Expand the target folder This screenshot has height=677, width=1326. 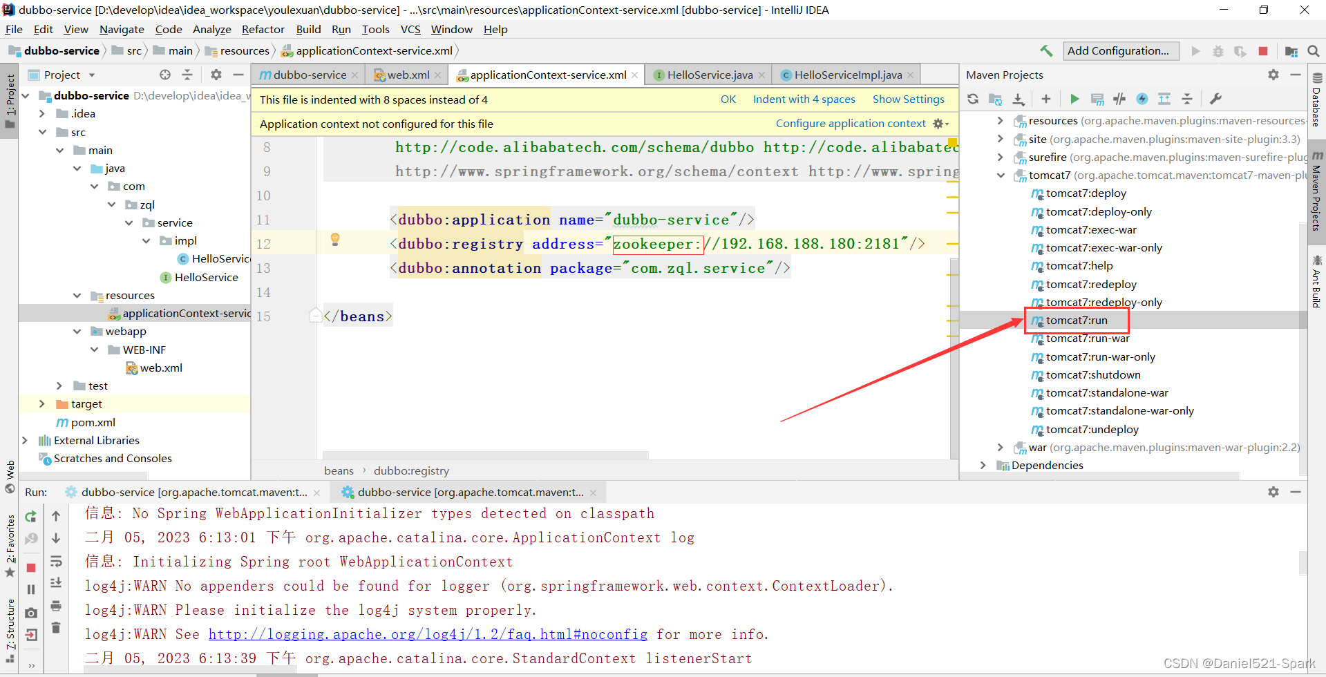42,403
